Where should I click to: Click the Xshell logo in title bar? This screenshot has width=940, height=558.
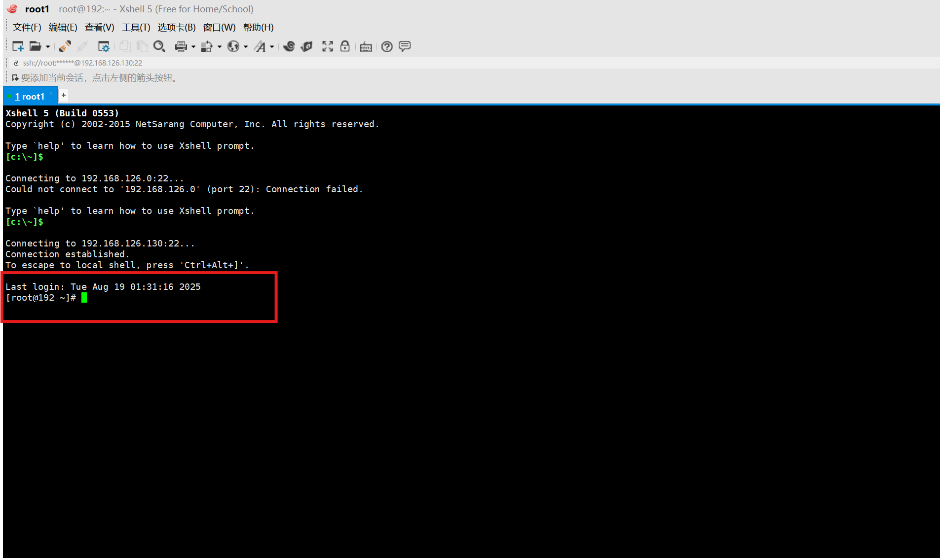pos(12,9)
